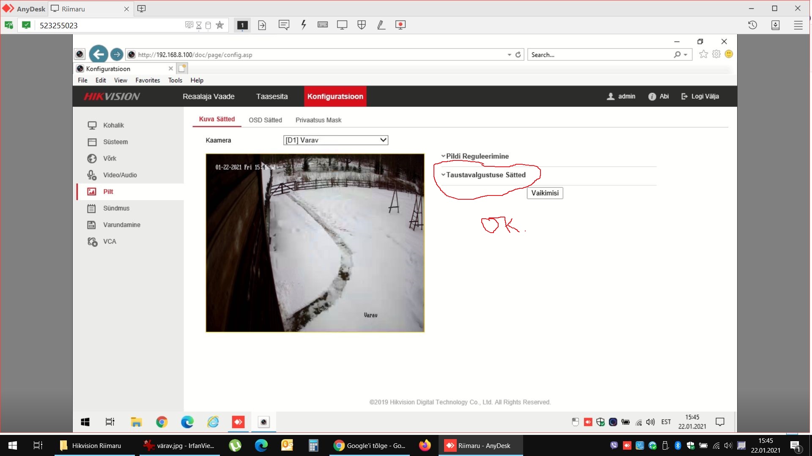The width and height of the screenshot is (812, 456).
Task: Click the AnyDesk chat icon
Action: click(x=284, y=25)
